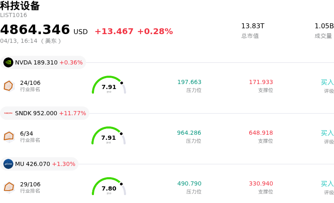The width and height of the screenshot is (334, 203).
Task: Open the MU 426.070 stock chip
Action: click(40, 164)
